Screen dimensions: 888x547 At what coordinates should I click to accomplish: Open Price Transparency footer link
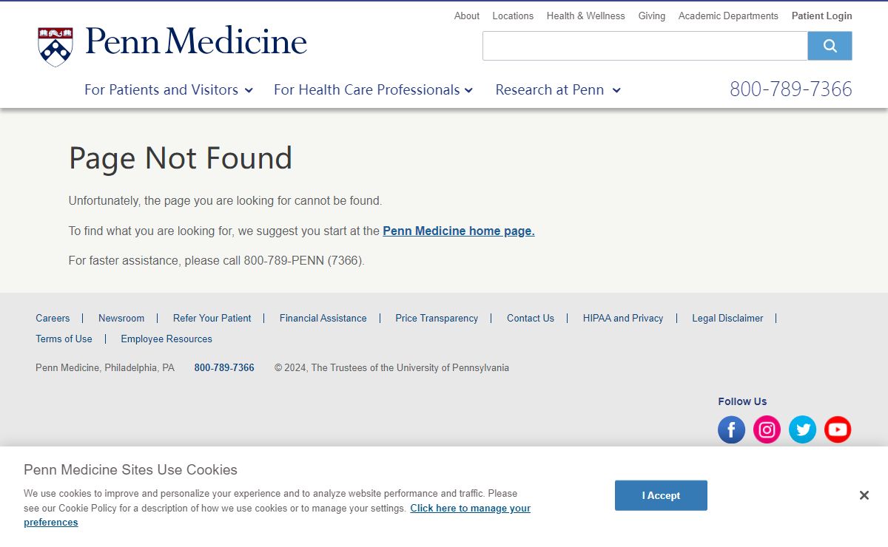pos(437,318)
